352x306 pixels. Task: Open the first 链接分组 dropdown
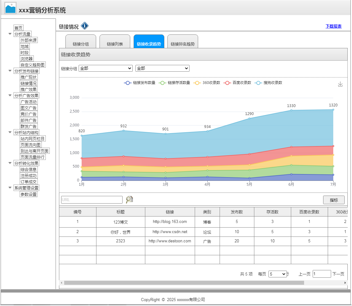pos(106,68)
